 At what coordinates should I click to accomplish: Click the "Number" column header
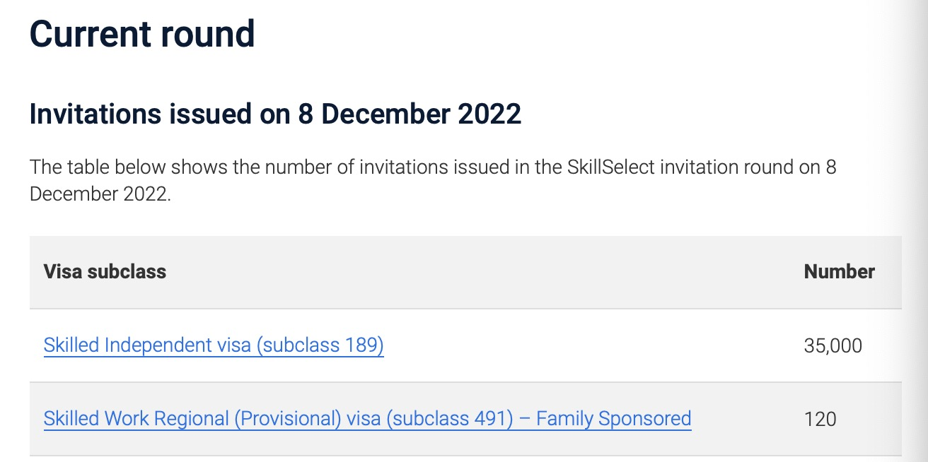point(839,272)
